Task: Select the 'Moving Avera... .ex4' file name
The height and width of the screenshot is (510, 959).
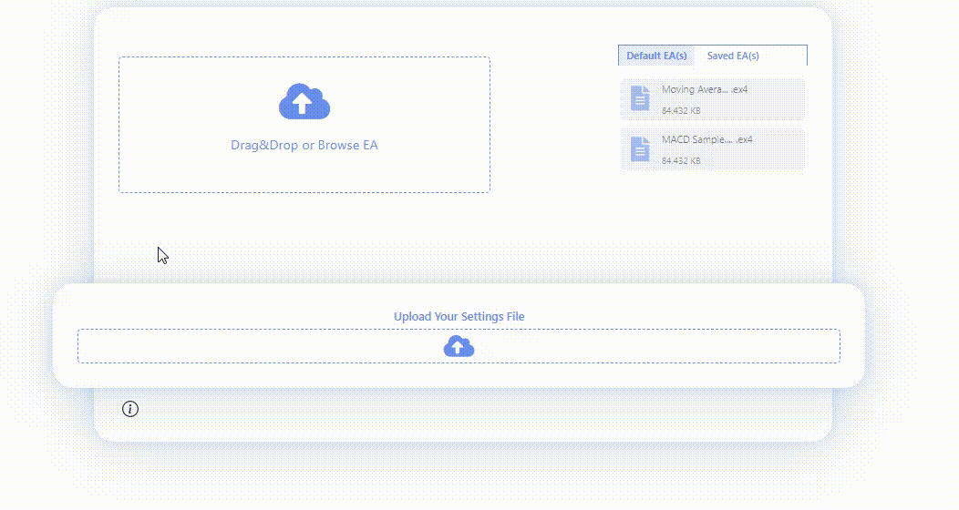Action: point(705,89)
